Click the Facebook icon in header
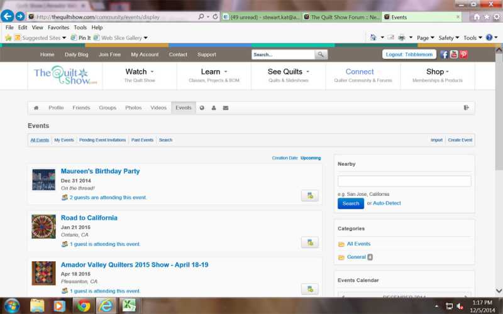The width and height of the screenshot is (503, 314). [x=445, y=55]
